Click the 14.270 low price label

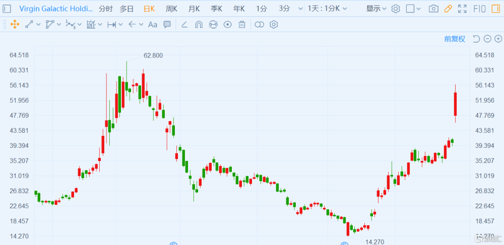point(375,242)
